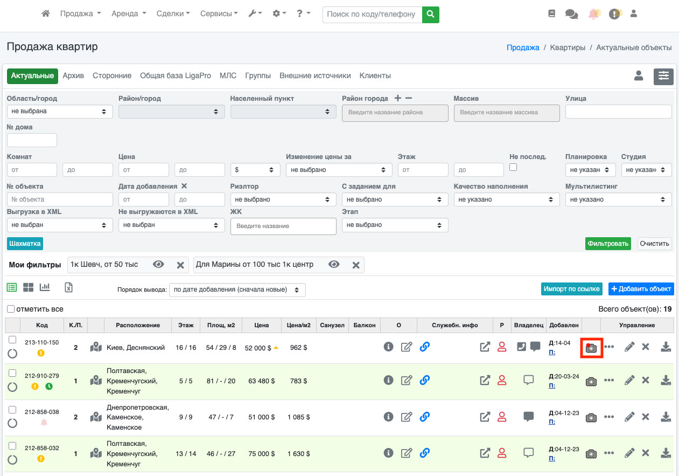Switch to the 'Архив' tab
679x476 pixels.
point(73,76)
